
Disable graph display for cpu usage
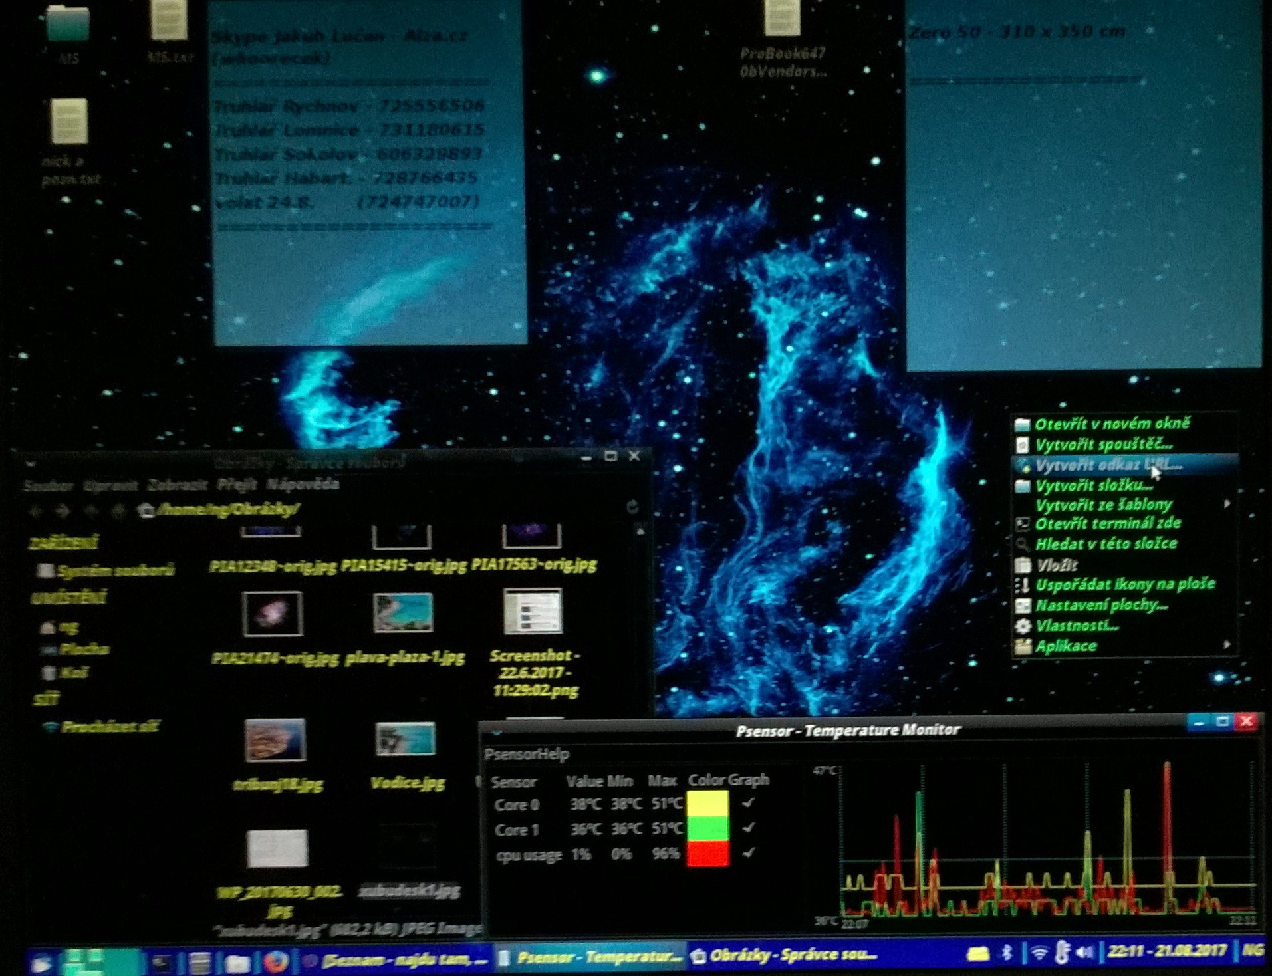point(749,852)
